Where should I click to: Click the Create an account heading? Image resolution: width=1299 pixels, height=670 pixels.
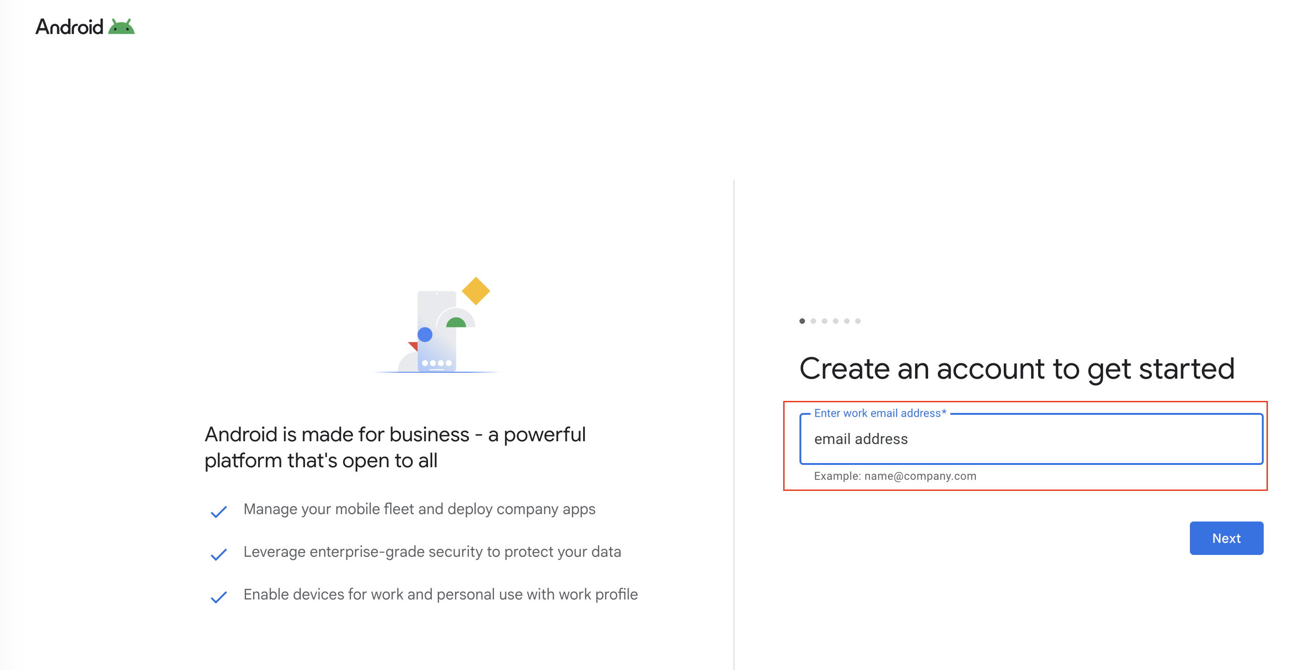pyautogui.click(x=1017, y=368)
